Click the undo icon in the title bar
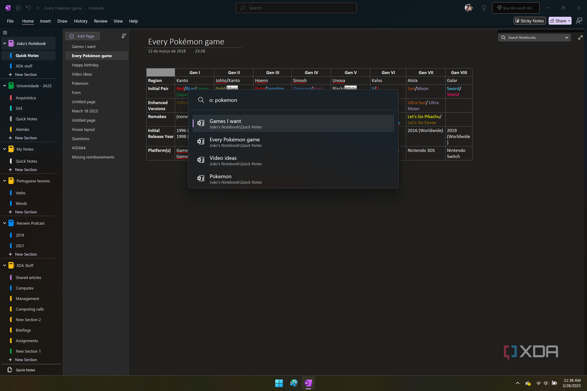The image size is (587, 391). point(28,8)
